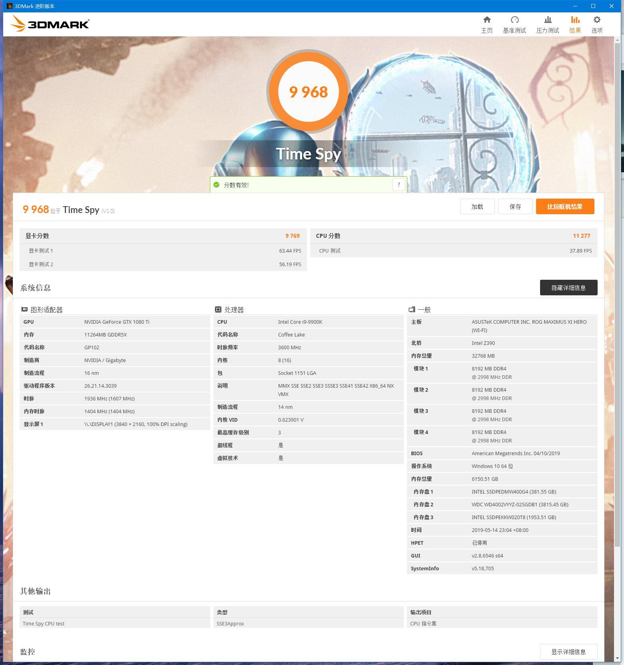Click American Megatrends BIOS value
The width and height of the screenshot is (624, 665).
516,453
